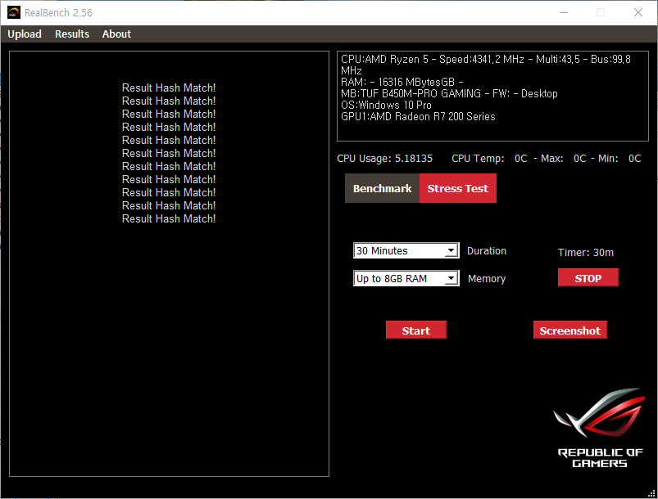The width and height of the screenshot is (658, 499).
Task: Click the Max: 0C temperature reading
Action: pyautogui.click(x=564, y=159)
